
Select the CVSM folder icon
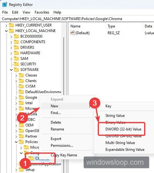coord(21,86)
